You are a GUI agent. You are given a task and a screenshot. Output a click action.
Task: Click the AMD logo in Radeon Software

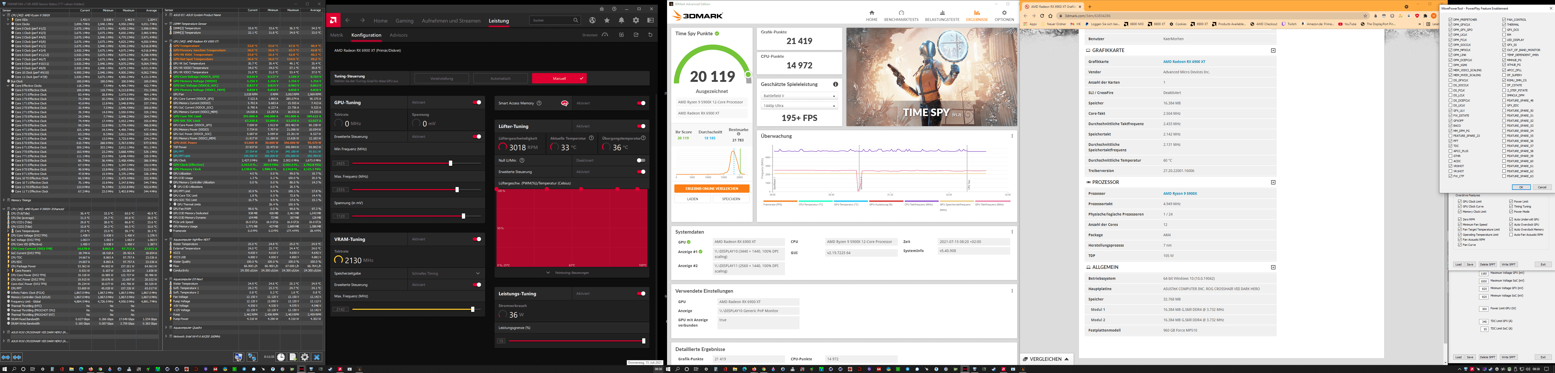333,20
